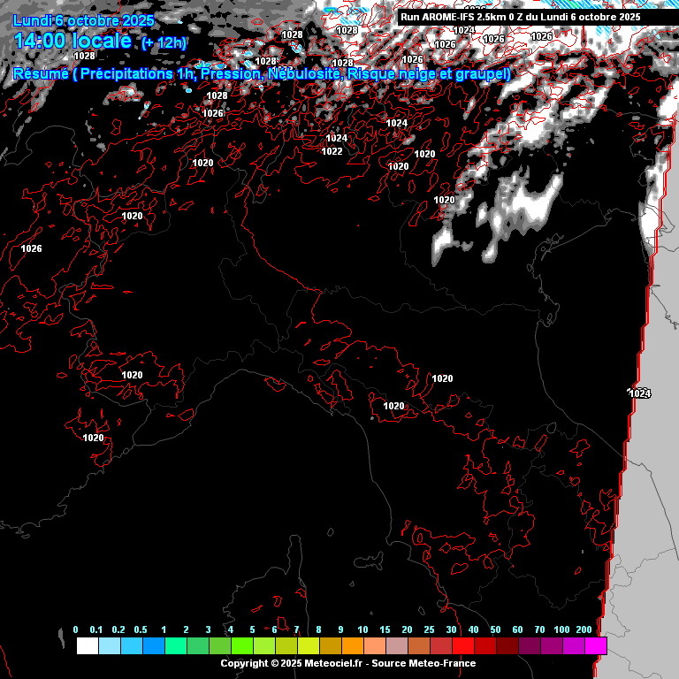Click the legend value label '70'
This screenshot has width=679, height=679.
point(539,629)
